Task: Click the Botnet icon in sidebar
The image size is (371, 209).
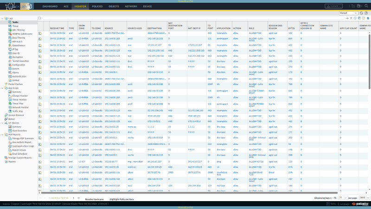Action: [x=6, y=119]
